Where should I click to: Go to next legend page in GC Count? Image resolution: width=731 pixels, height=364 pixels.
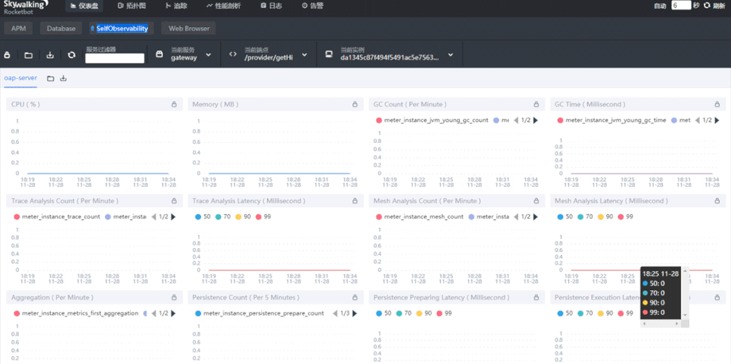coord(536,121)
